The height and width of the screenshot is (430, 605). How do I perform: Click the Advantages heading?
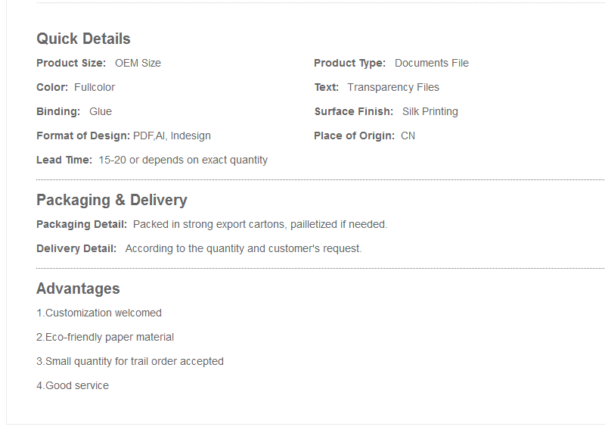tap(78, 288)
